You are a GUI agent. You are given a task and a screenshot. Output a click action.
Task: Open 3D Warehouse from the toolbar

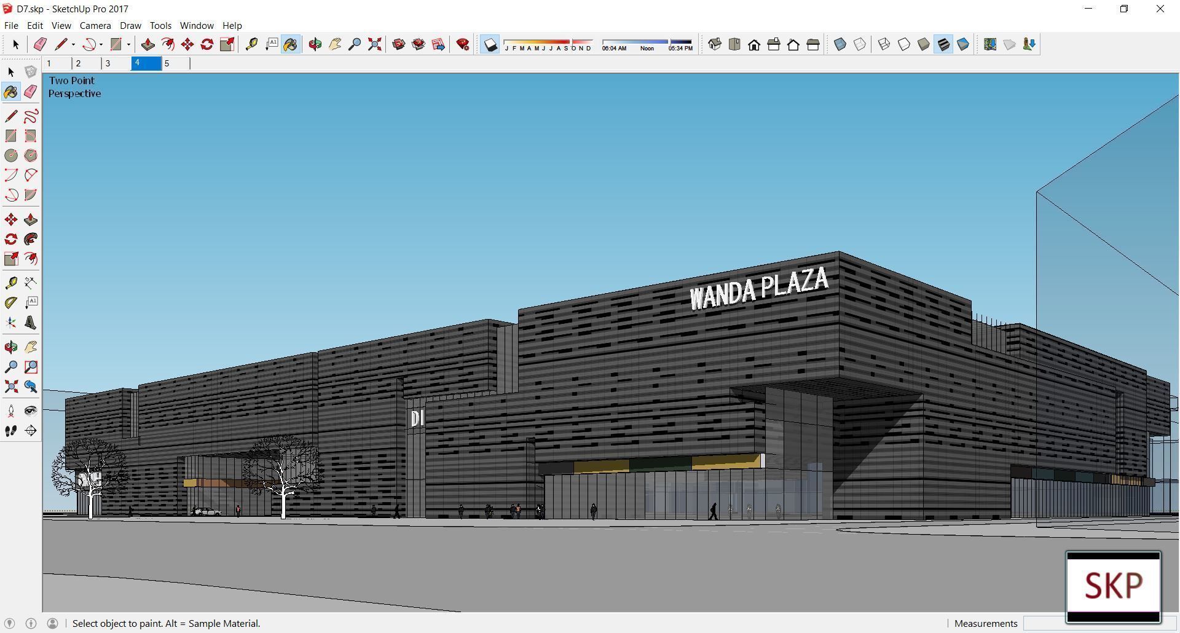398,44
